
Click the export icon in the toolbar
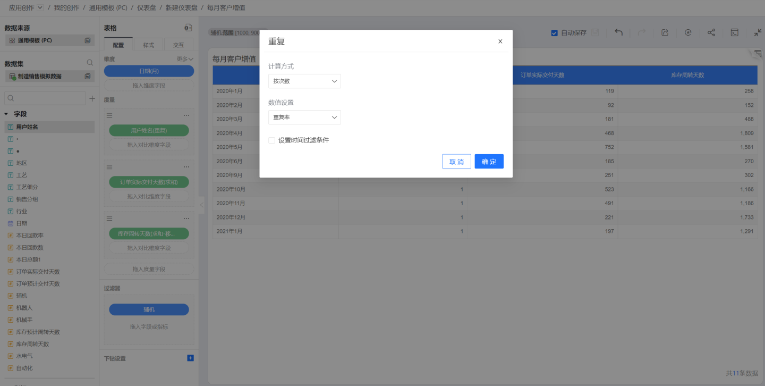665,32
